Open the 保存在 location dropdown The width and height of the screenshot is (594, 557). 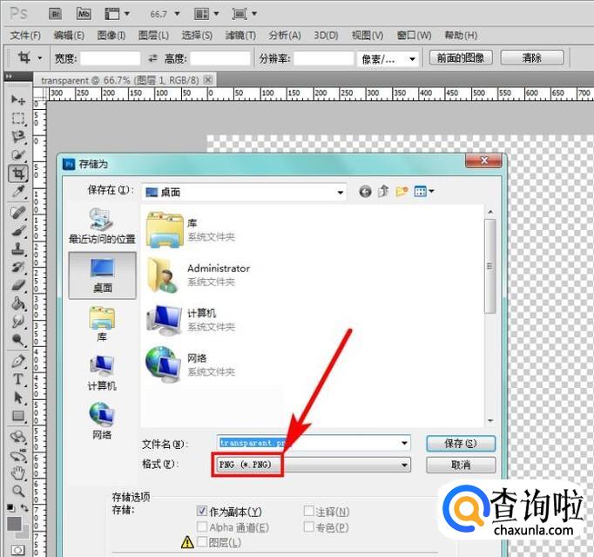coord(341,193)
